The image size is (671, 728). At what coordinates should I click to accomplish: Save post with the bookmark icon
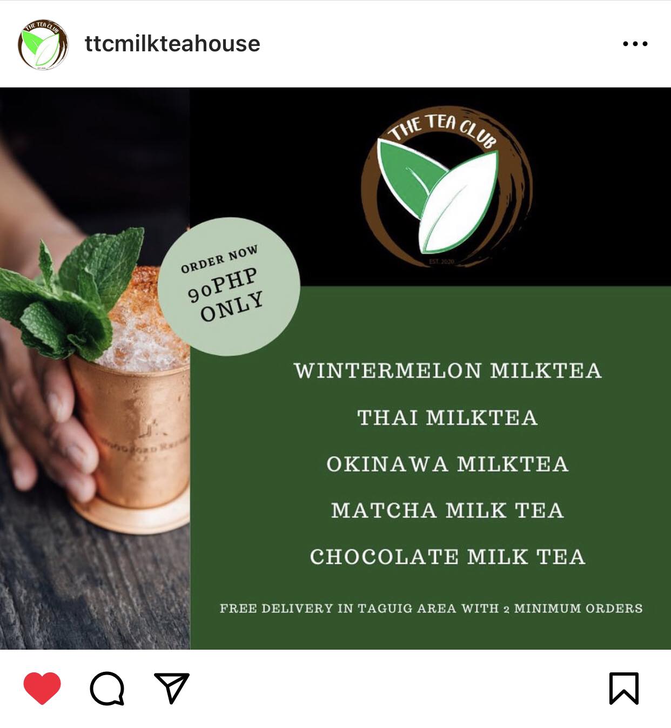[624, 689]
